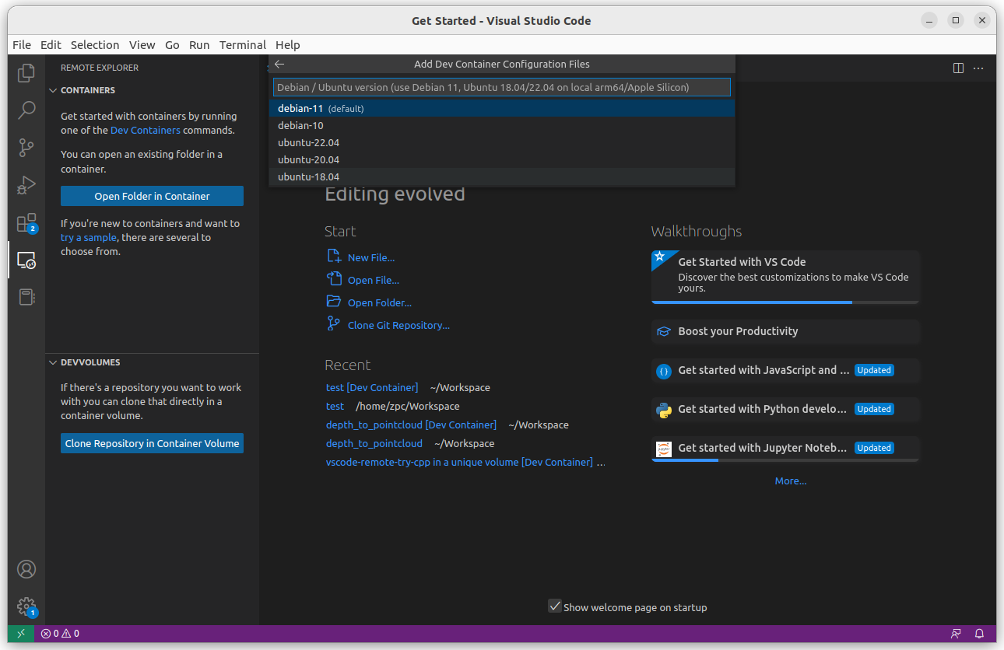The image size is (1004, 650).
Task: Open recent vscode-remote-try-cpp Dev Container
Action: (459, 462)
